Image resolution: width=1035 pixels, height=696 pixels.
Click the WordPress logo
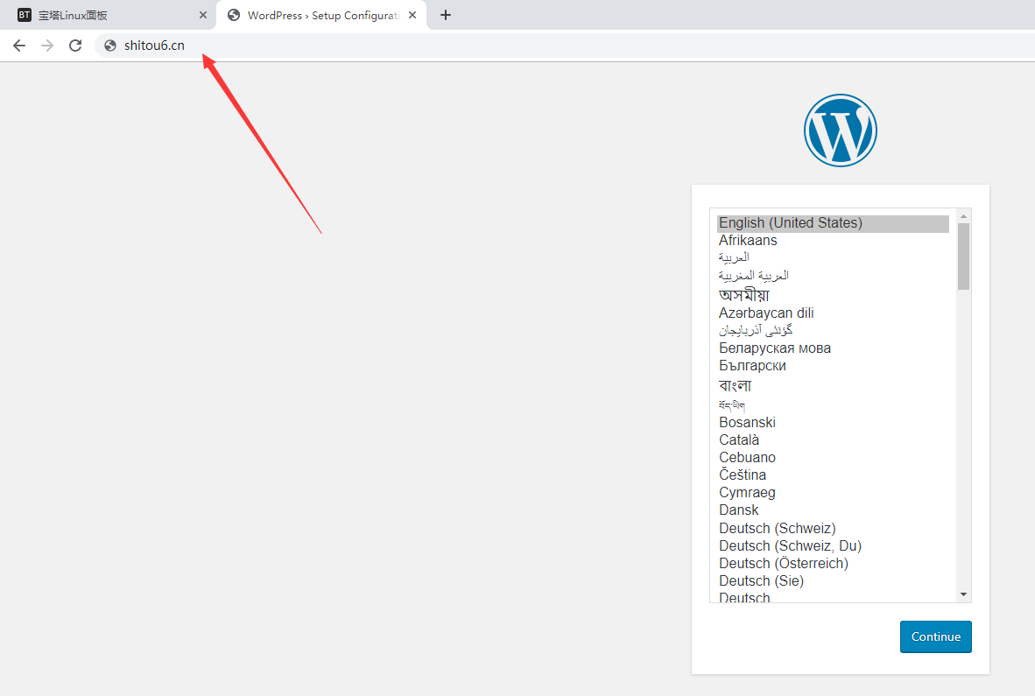pyautogui.click(x=840, y=130)
